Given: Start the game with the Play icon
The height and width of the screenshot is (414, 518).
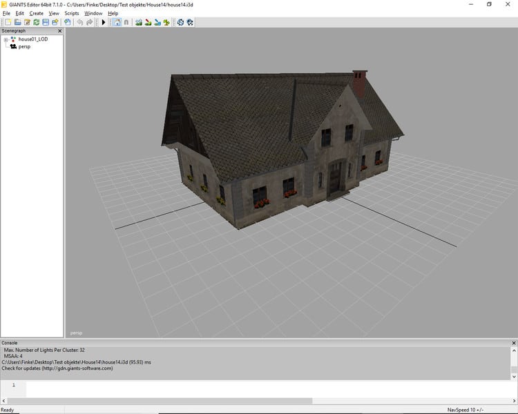Looking at the screenshot, I should point(104,23).
